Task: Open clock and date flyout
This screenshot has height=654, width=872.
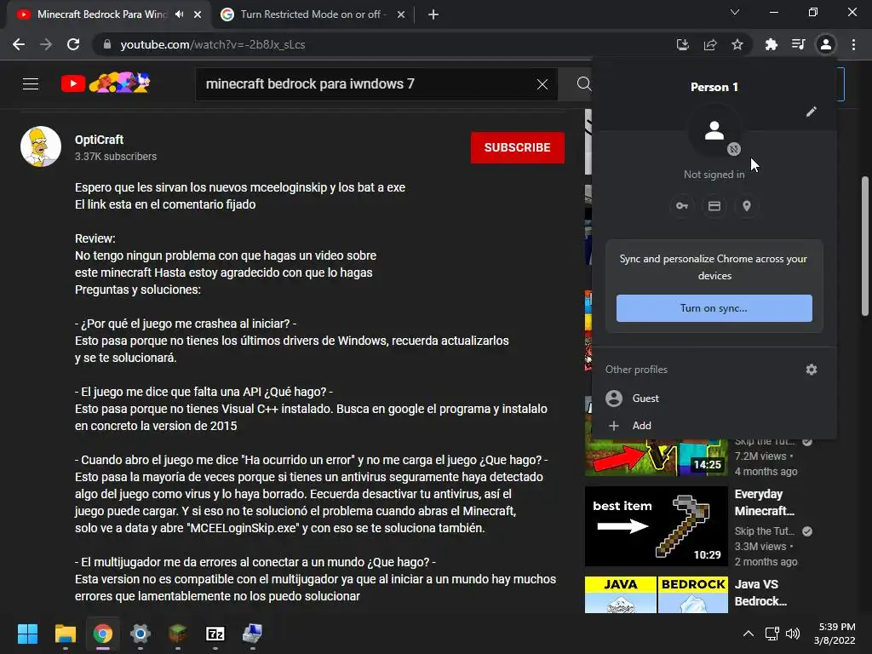Action: pyautogui.click(x=835, y=634)
